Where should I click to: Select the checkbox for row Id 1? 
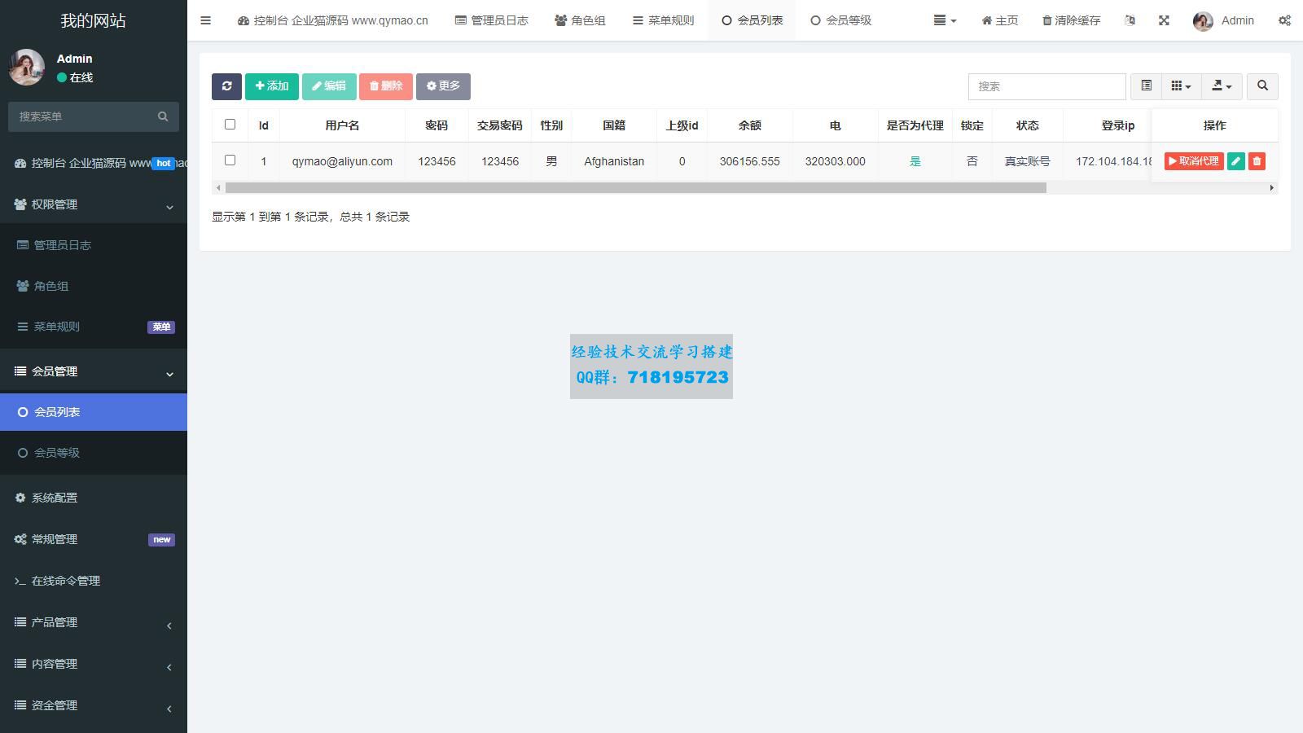click(230, 160)
